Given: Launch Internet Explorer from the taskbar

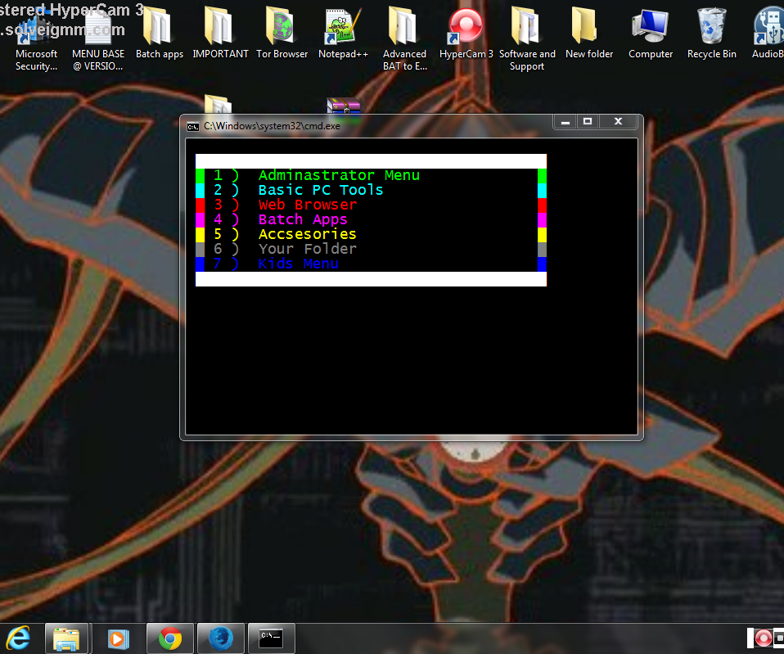Looking at the screenshot, I should [x=18, y=638].
